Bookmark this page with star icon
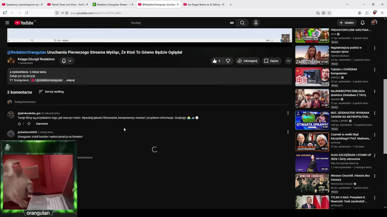The width and height of the screenshot is (387, 217). (329, 13)
